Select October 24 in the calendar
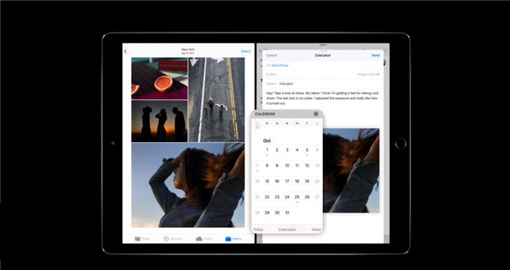The height and width of the screenshot is (270, 510). point(287,197)
